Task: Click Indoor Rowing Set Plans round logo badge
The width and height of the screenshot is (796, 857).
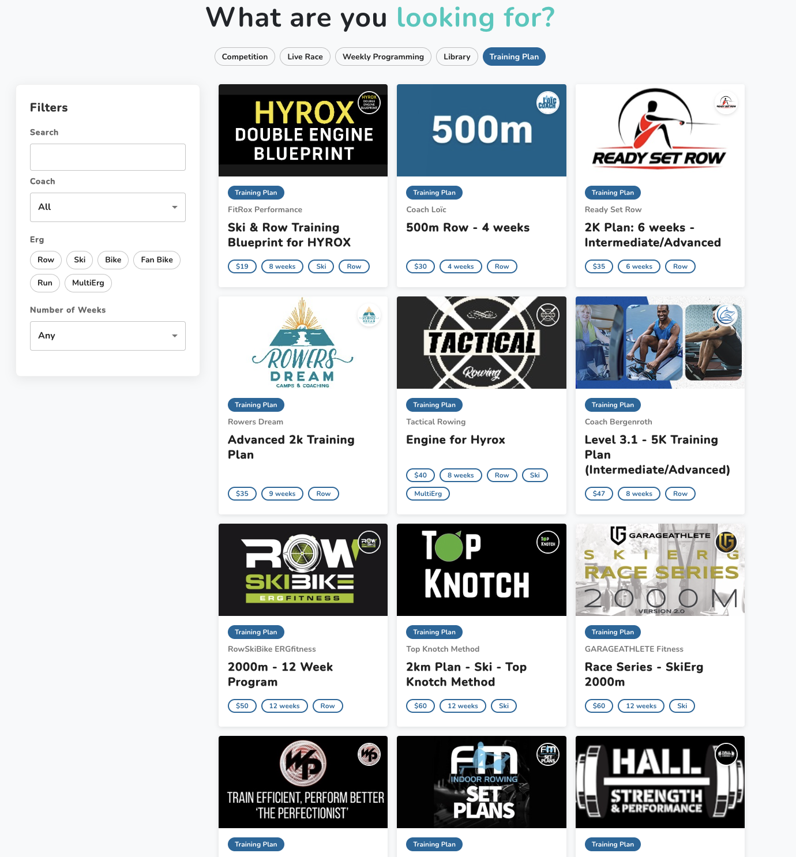Action: pos(547,754)
